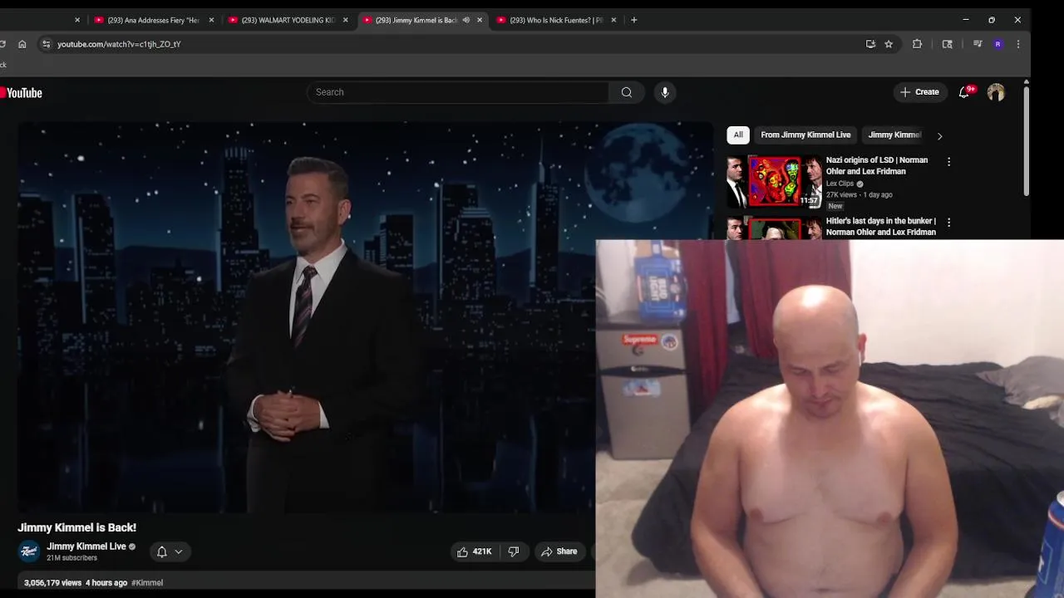The height and width of the screenshot is (598, 1064).
Task: Click the page vertical scrollbar
Action: coord(1027,141)
